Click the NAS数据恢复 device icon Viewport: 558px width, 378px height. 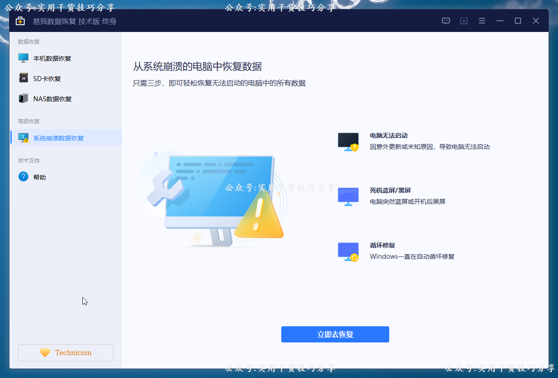click(x=23, y=98)
